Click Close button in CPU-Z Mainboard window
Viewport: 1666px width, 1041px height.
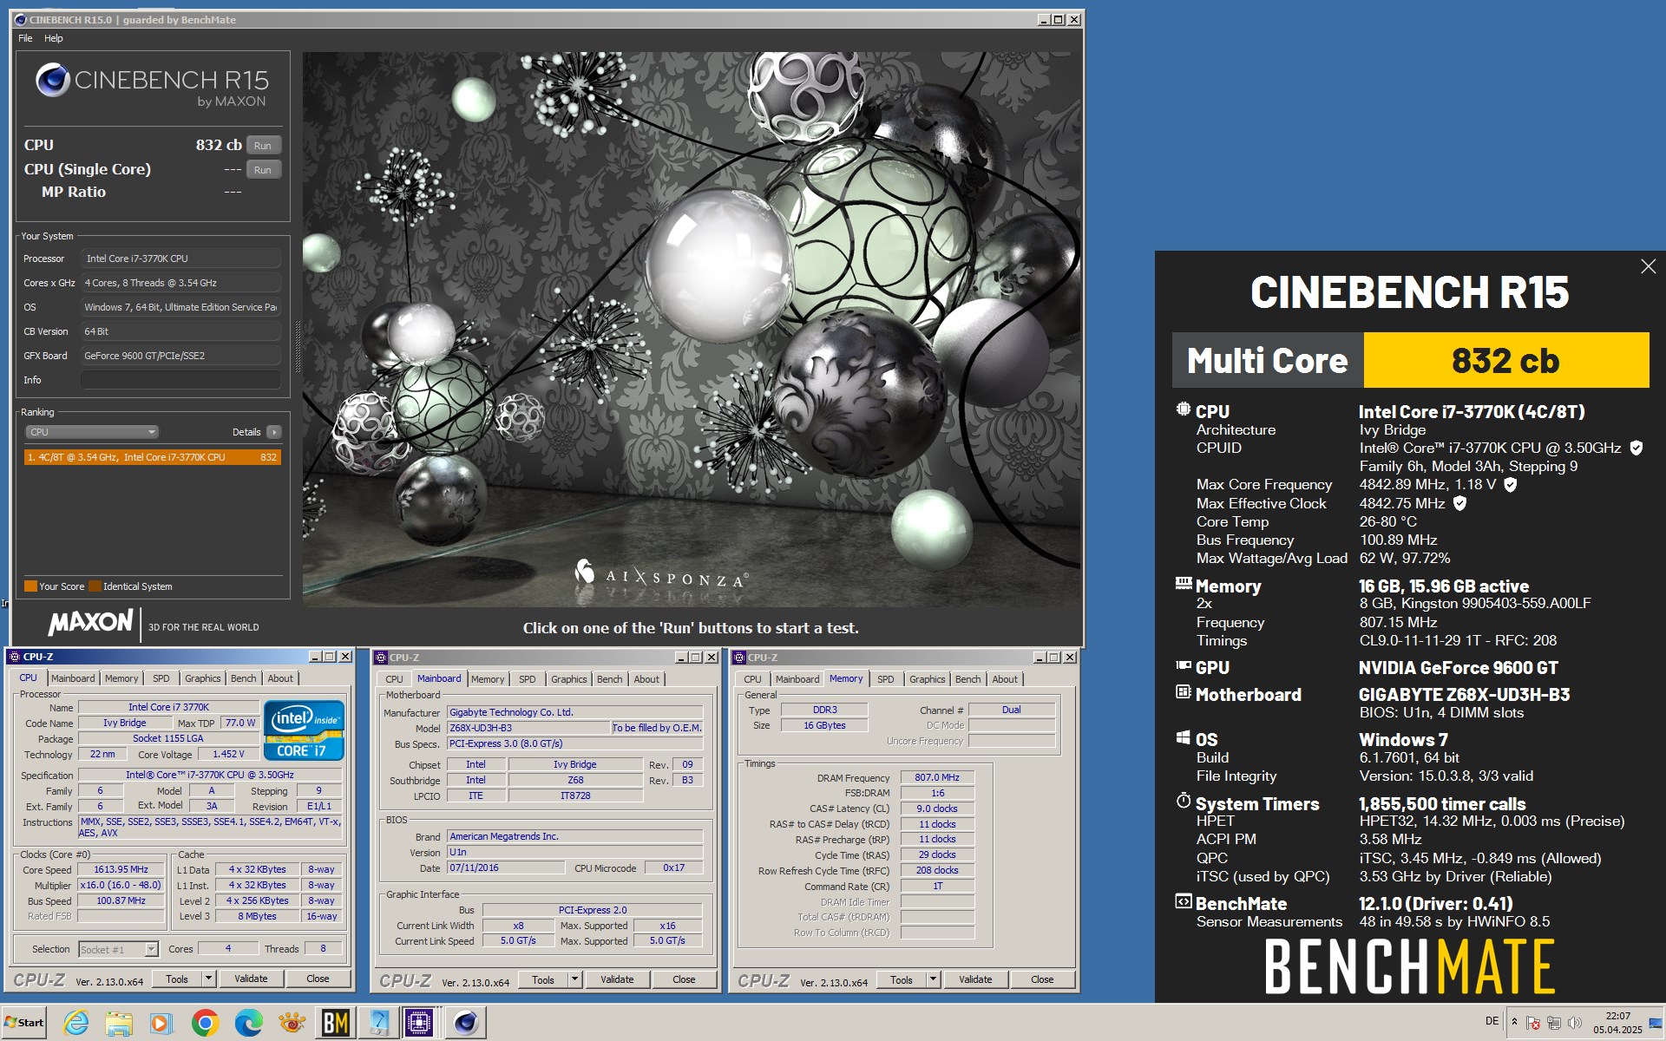pyautogui.click(x=684, y=979)
